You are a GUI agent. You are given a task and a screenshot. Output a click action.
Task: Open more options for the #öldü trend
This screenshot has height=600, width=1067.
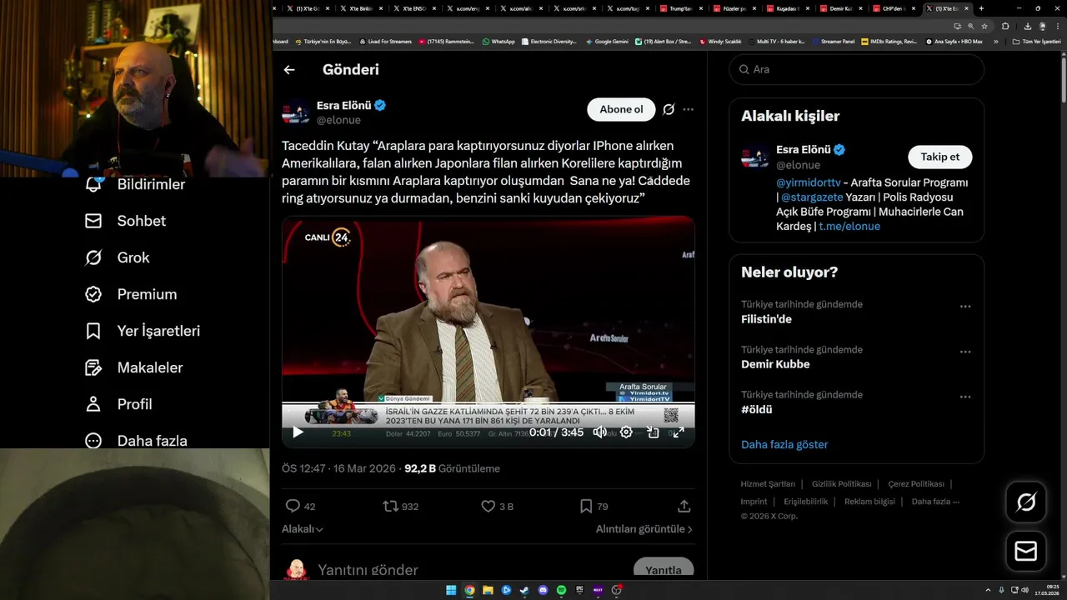pyautogui.click(x=965, y=397)
